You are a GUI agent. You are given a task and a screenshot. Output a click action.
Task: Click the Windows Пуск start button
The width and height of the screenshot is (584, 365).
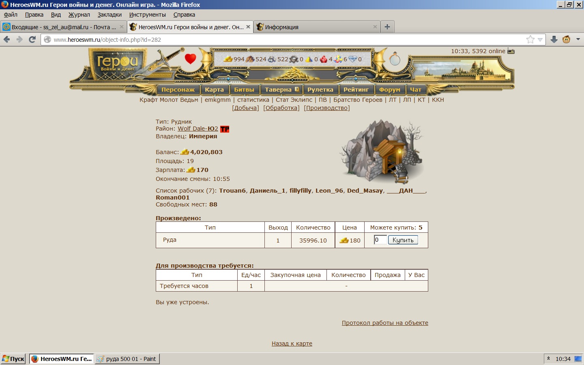tap(13, 359)
